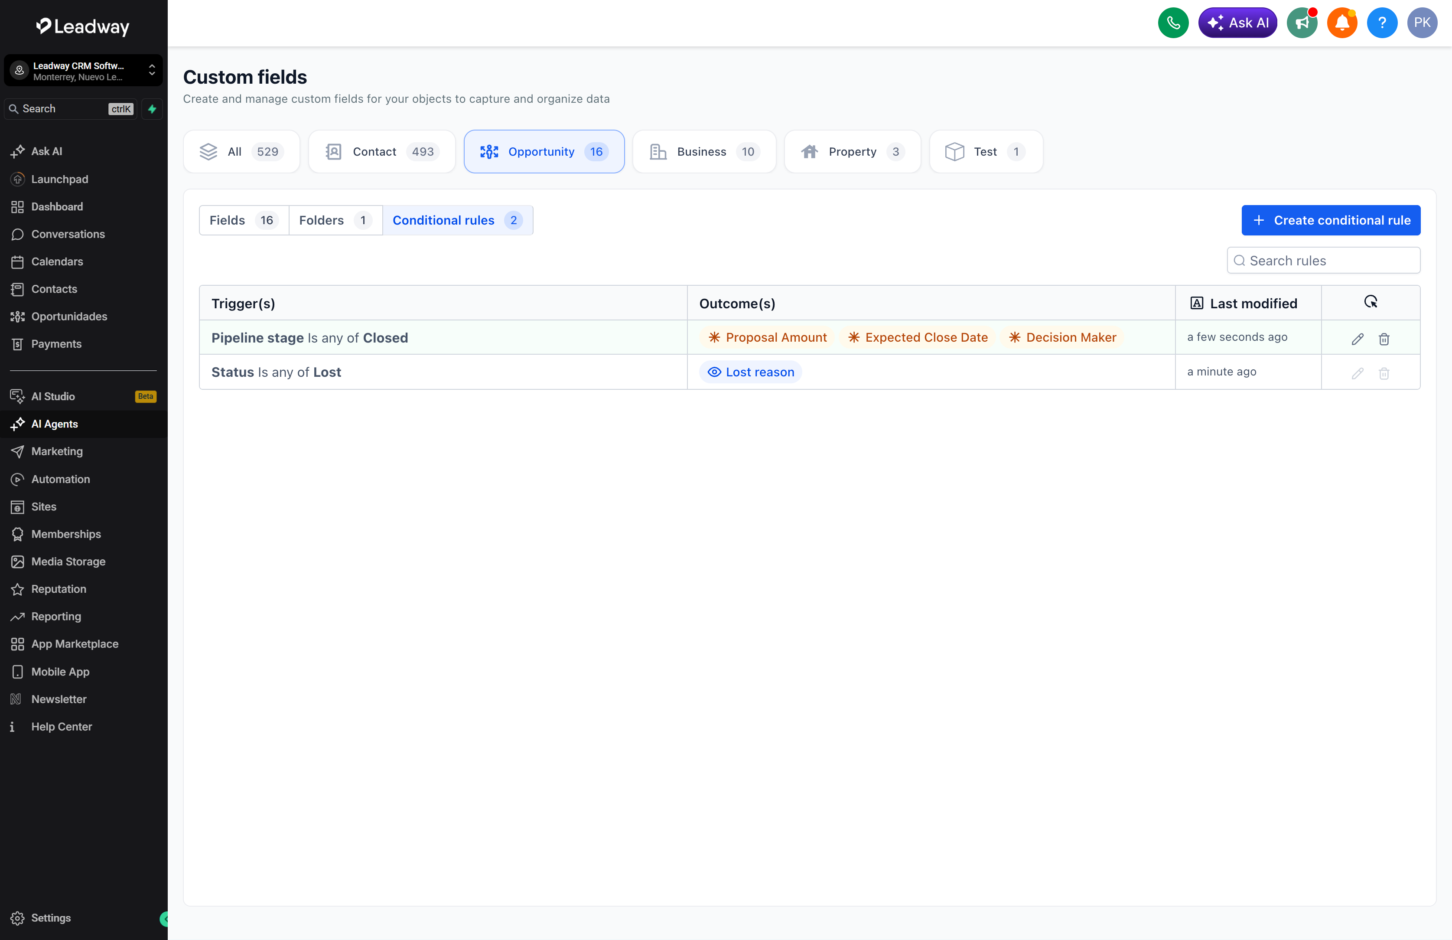Screen dimensions: 1452x940
Task: Open Calendars in the sidebar
Action: (84, 261)
